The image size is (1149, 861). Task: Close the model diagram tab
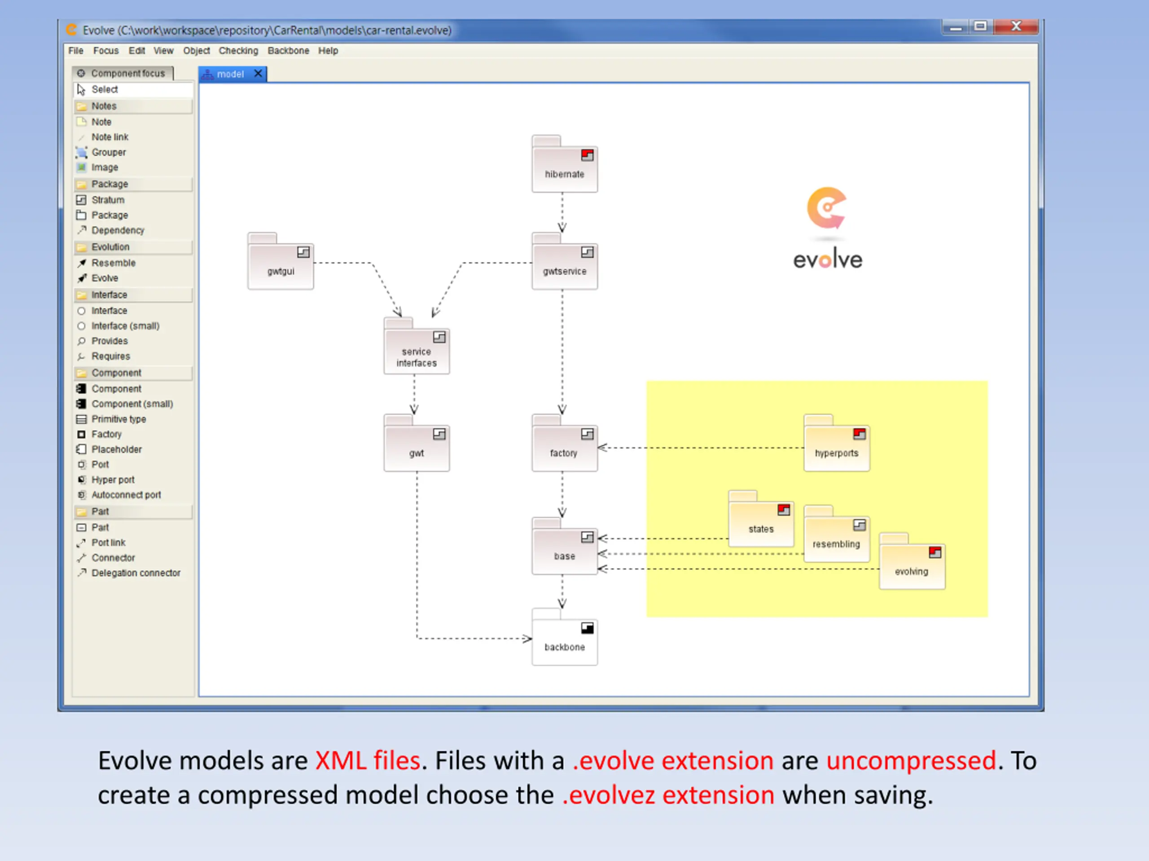(x=258, y=74)
